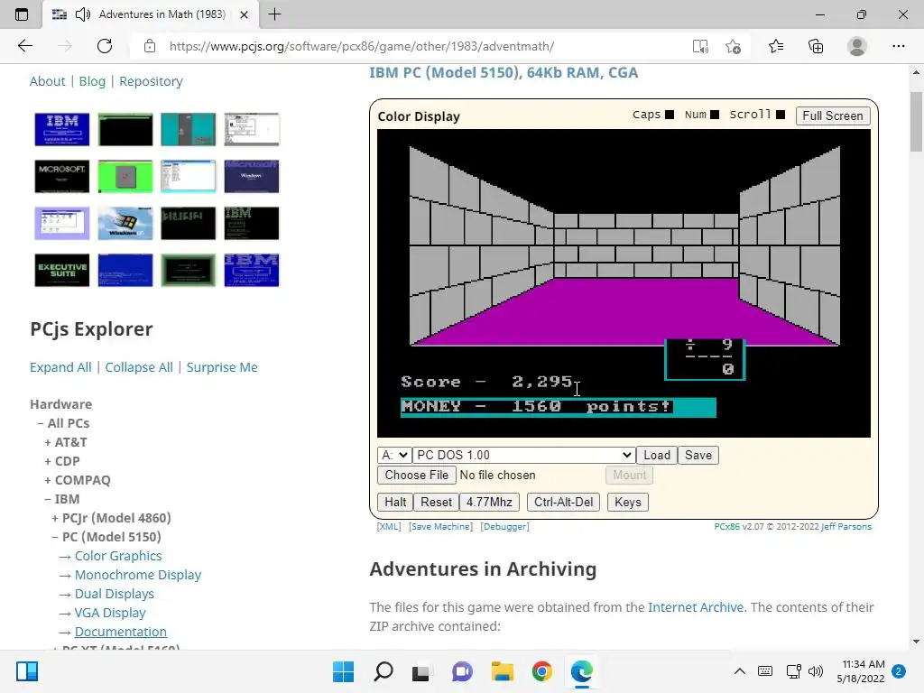924x693 pixels.
Task: Open the Color Graphics tree link
Action: point(118,556)
